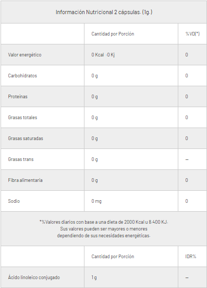Click the 0 mg sodium value
The image size is (207, 288).
point(96,201)
